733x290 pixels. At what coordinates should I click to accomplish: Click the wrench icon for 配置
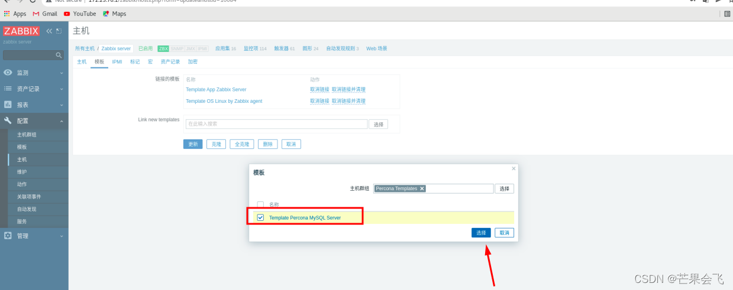coord(8,120)
